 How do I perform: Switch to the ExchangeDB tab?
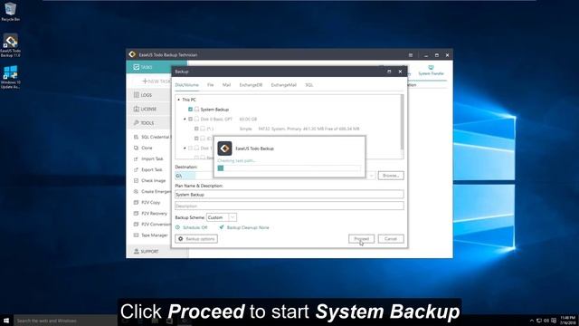point(251,85)
